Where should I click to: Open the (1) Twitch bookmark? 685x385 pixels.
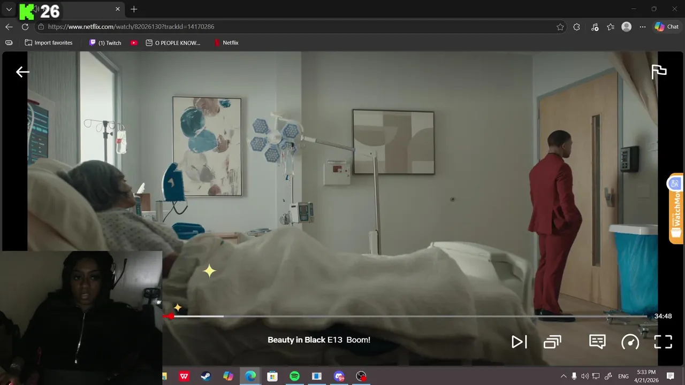(105, 43)
